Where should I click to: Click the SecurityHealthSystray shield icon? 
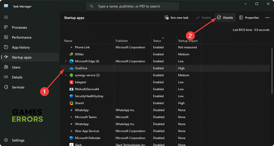(x=71, y=96)
